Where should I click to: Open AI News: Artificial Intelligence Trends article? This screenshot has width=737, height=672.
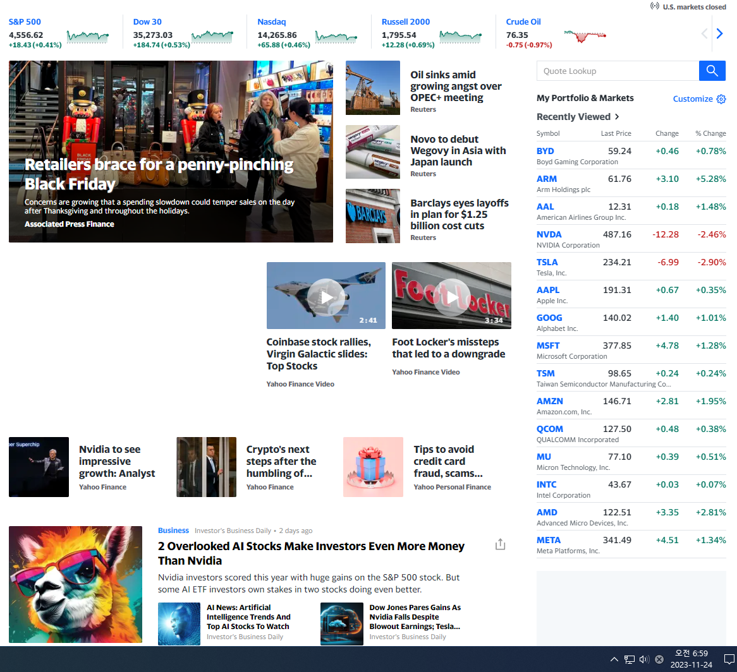coord(248,617)
